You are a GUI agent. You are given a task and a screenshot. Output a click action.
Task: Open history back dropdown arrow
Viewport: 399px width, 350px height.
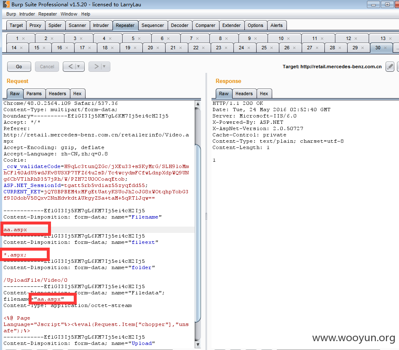tap(79, 67)
